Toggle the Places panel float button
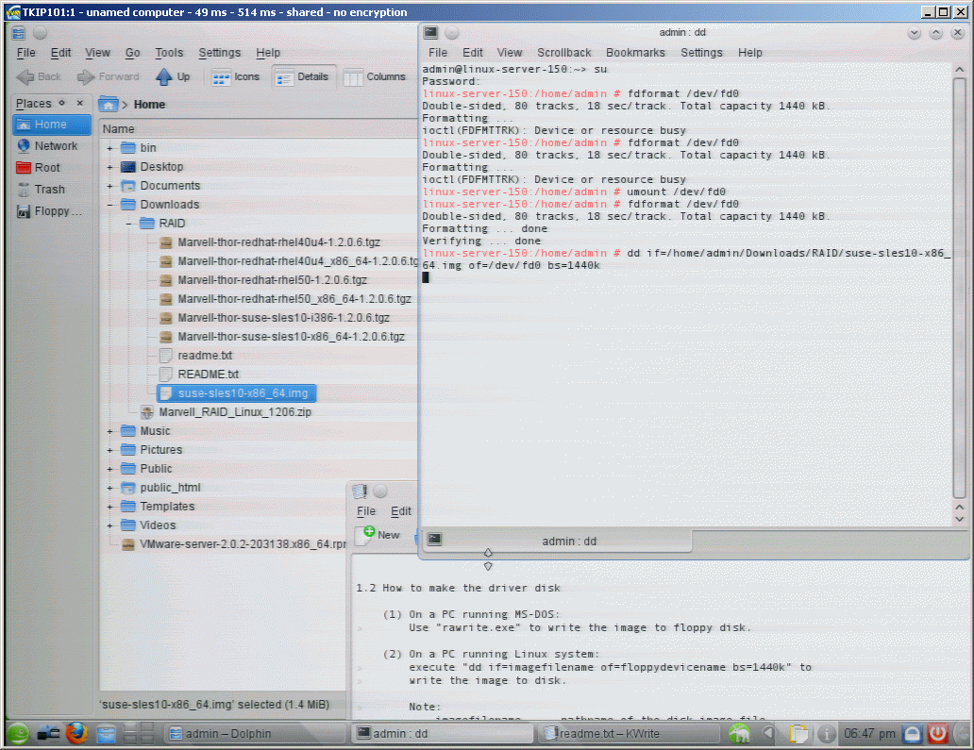974x750 pixels. click(x=61, y=103)
